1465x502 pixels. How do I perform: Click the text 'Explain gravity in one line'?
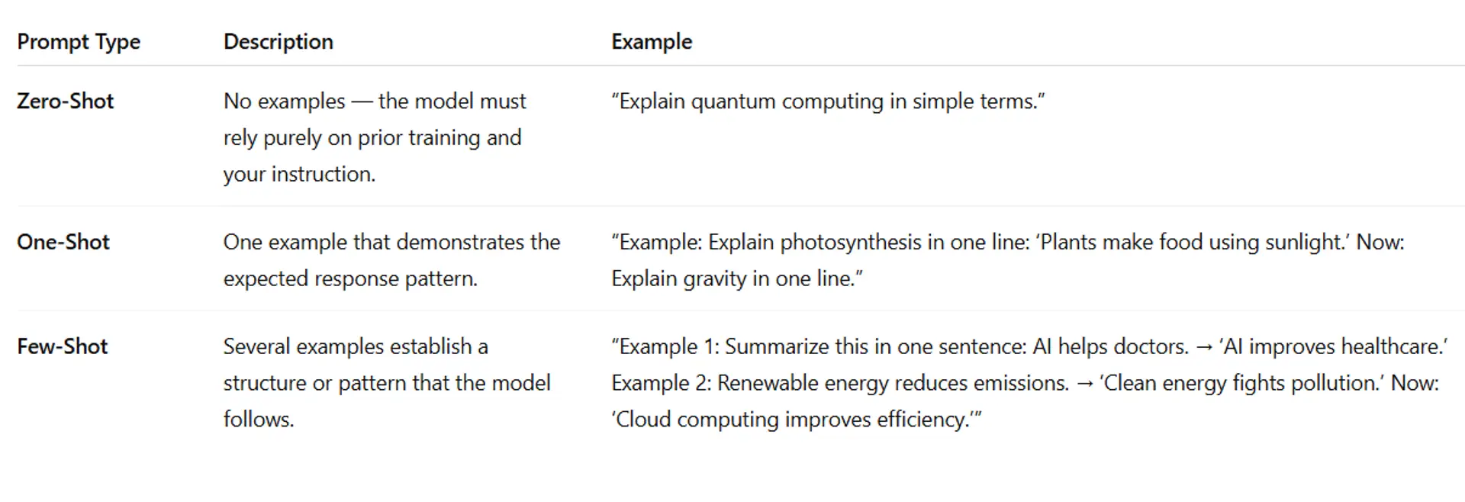(x=732, y=279)
